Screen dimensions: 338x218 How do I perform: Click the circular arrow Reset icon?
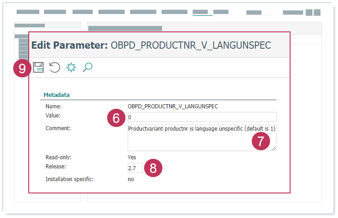[x=54, y=68]
